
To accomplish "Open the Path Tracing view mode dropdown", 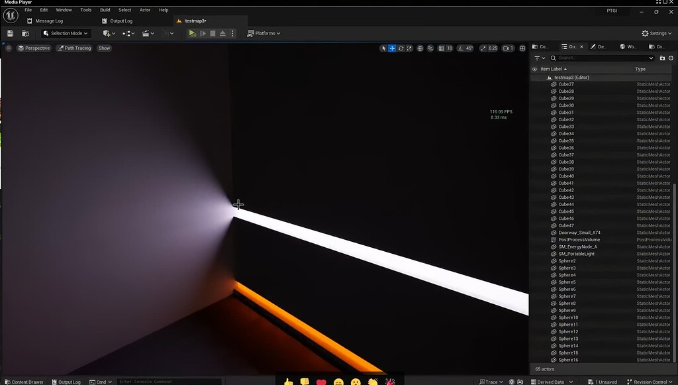I will [73, 48].
